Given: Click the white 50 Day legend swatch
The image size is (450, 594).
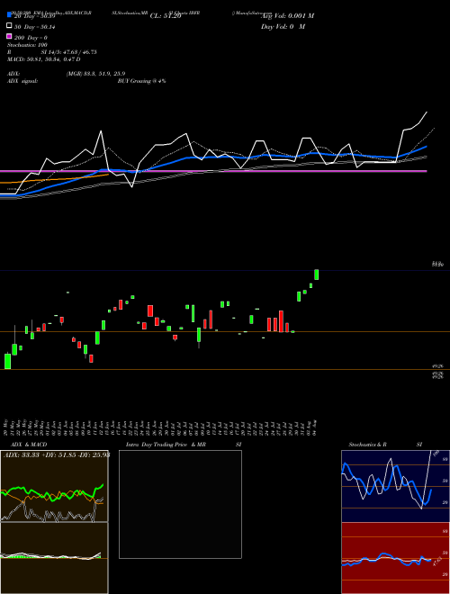Looking at the screenshot, I should [x=9, y=25].
